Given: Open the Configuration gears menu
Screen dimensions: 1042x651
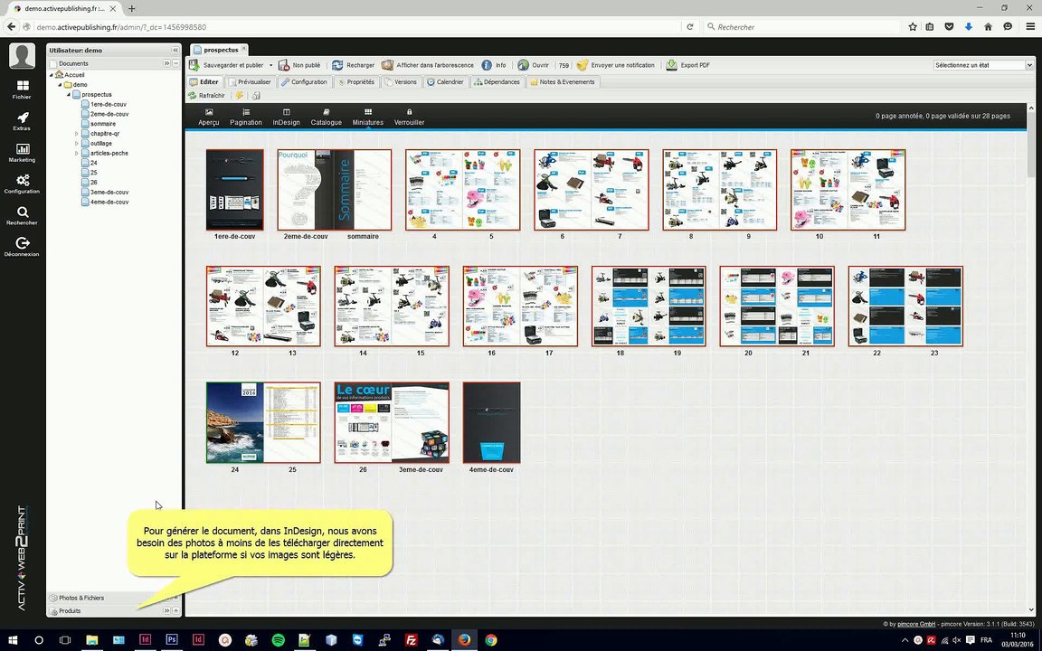Looking at the screenshot, I should pyautogui.click(x=22, y=184).
